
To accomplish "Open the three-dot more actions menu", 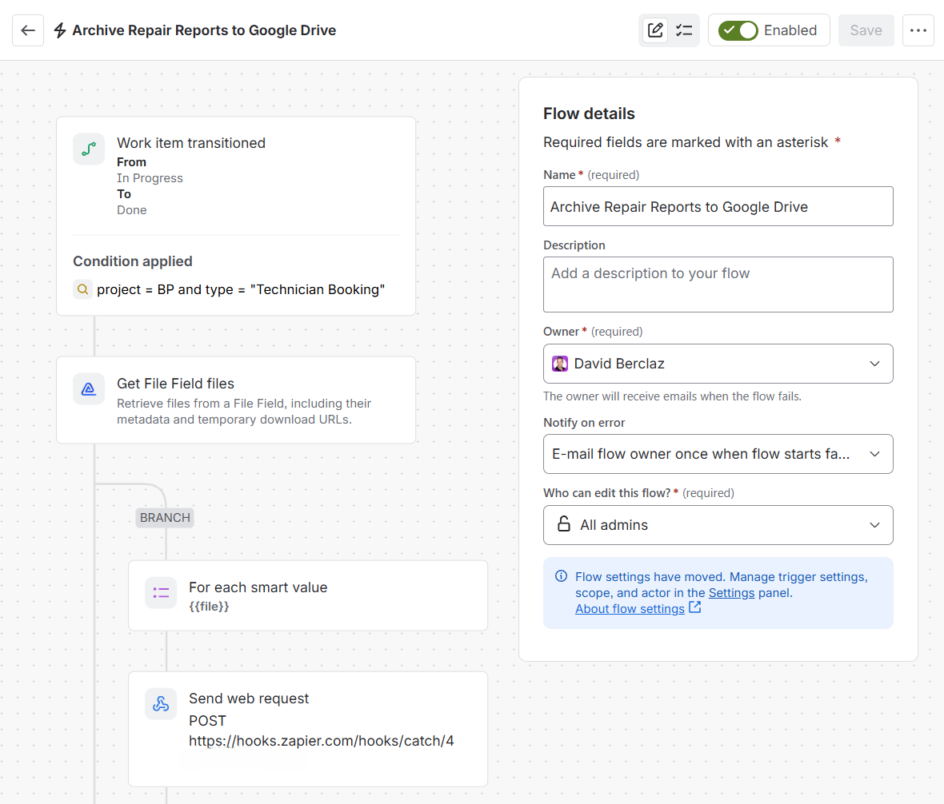I will 918,30.
